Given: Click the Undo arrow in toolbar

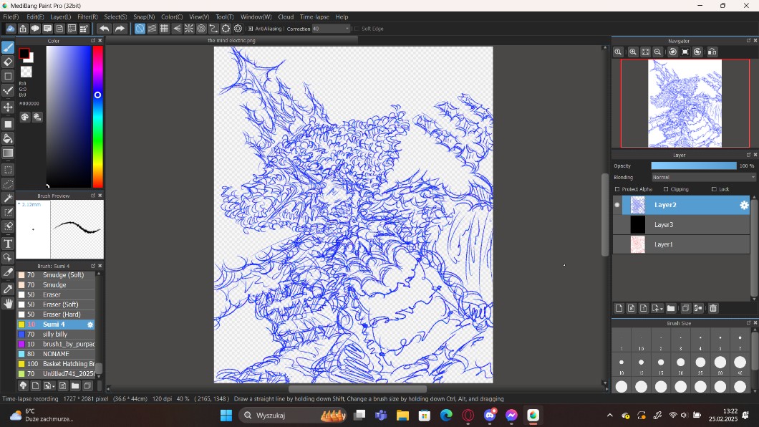Looking at the screenshot, I should 105,29.
